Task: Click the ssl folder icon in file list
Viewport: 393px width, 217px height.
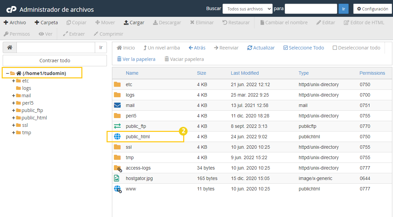Action: (117, 147)
